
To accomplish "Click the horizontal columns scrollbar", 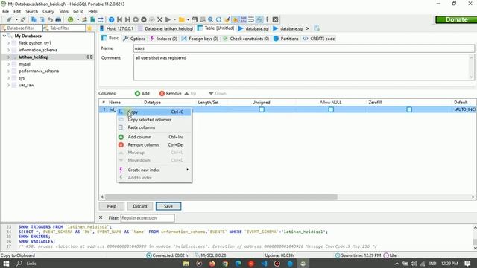I will (221, 197).
